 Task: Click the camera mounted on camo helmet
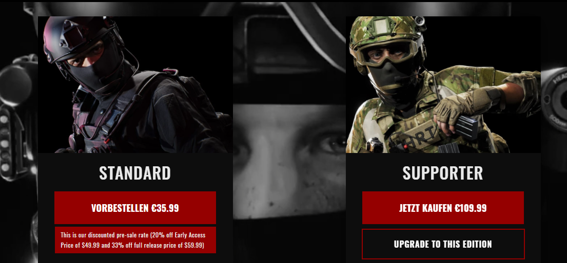(x=419, y=21)
